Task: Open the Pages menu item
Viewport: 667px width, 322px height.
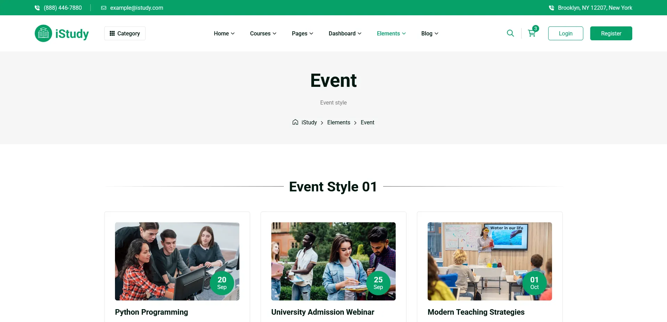Action: click(x=302, y=33)
